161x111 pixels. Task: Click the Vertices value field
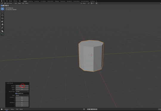tap(22, 86)
